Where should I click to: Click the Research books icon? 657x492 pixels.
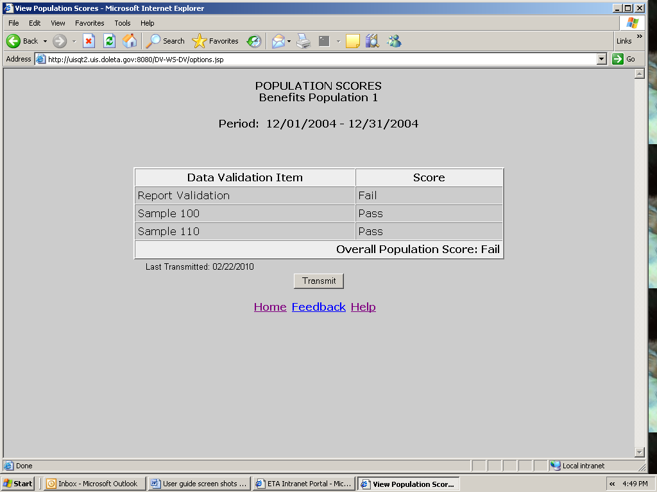pyautogui.click(x=372, y=41)
